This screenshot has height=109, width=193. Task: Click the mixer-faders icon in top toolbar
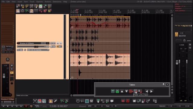pyautogui.click(x=45, y=6)
